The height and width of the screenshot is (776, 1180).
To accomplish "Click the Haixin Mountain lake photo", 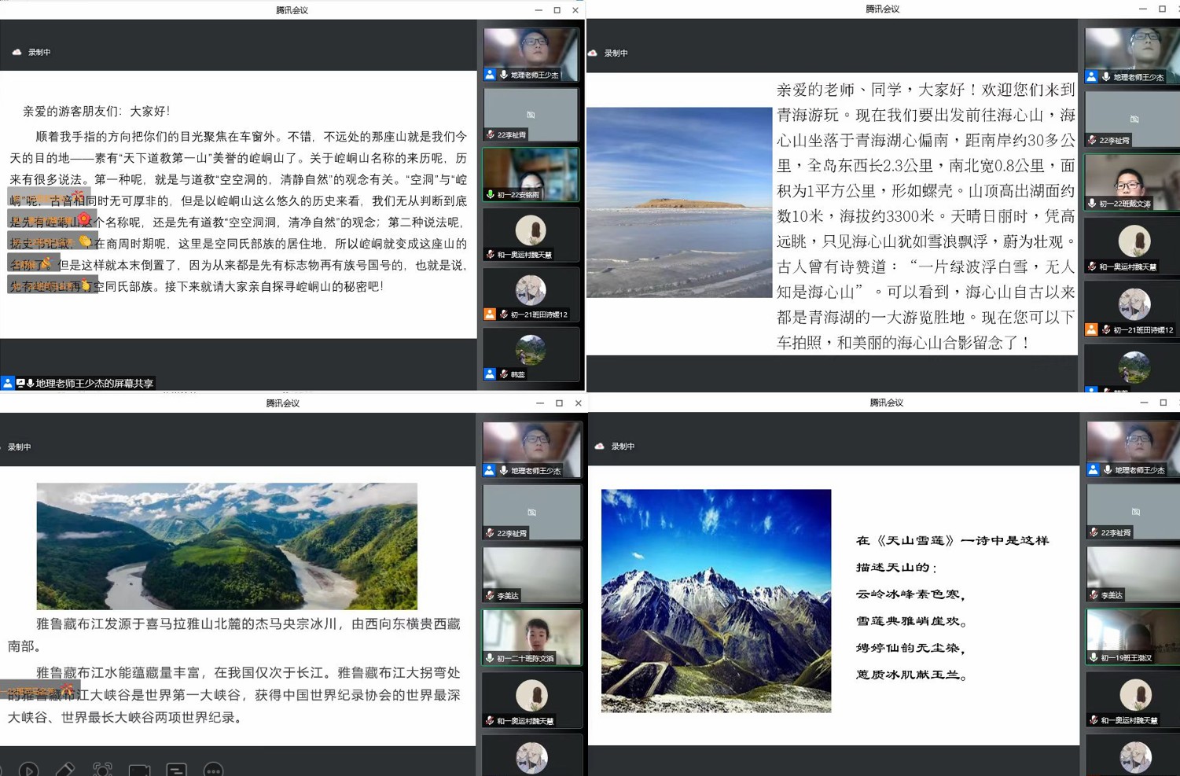I will pos(679,202).
